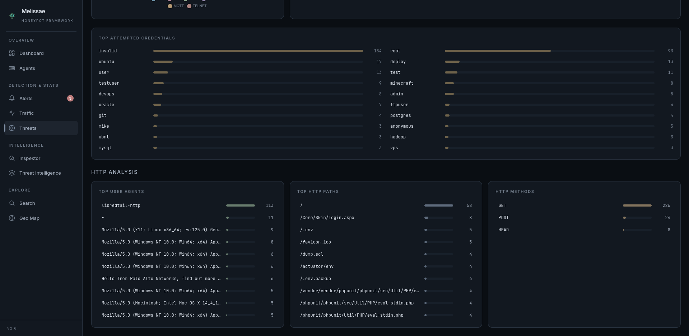Click the Agents icon in sidebar
The width and height of the screenshot is (689, 336).
12,68
